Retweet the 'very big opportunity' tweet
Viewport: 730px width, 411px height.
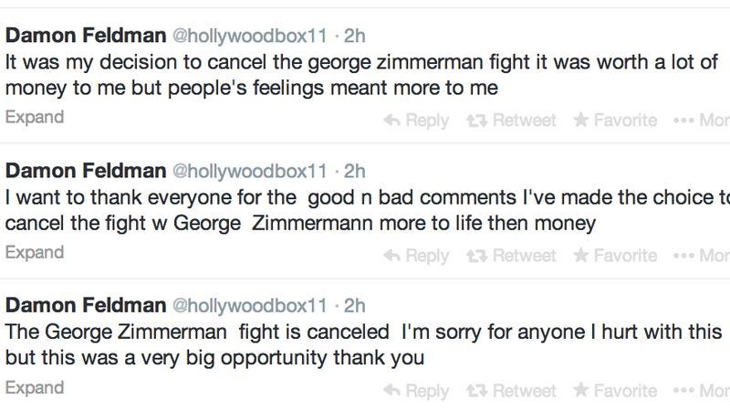(511, 391)
